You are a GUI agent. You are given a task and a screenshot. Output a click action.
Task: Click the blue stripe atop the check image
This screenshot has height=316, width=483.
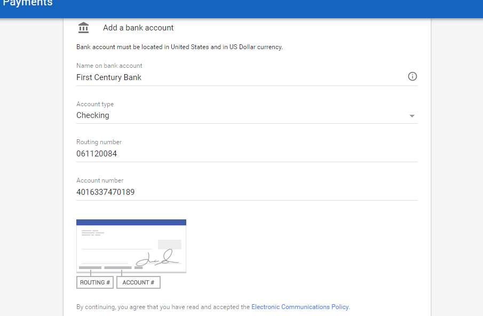pyautogui.click(x=131, y=223)
